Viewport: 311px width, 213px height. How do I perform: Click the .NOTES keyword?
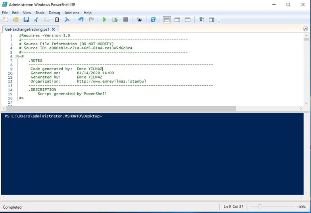(x=35, y=60)
